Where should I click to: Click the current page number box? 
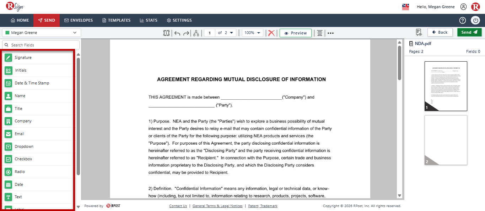pos(210,33)
